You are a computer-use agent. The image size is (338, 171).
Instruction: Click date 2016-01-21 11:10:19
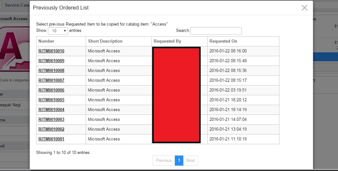tap(228, 139)
